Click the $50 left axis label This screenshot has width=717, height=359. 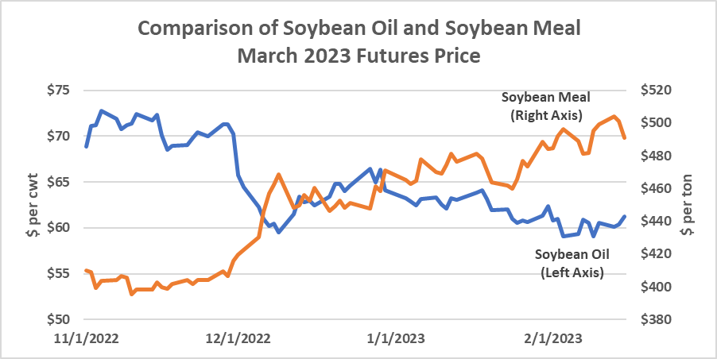click(60, 318)
